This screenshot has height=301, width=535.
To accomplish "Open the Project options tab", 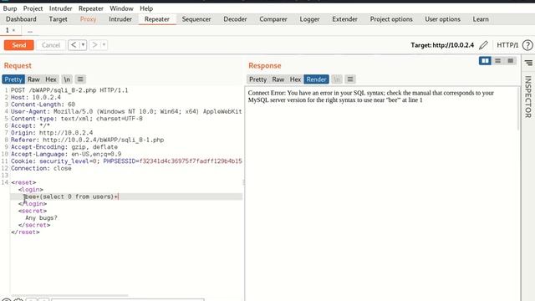I will pyautogui.click(x=391, y=19).
